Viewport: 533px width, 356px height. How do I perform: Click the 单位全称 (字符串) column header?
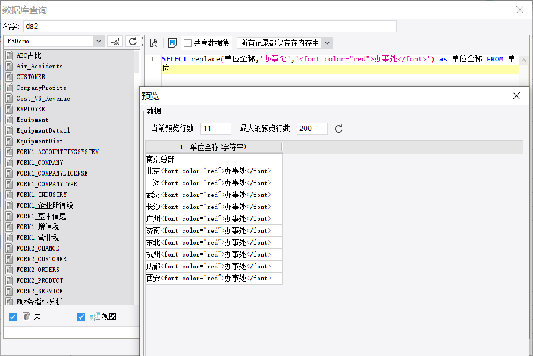coord(214,147)
